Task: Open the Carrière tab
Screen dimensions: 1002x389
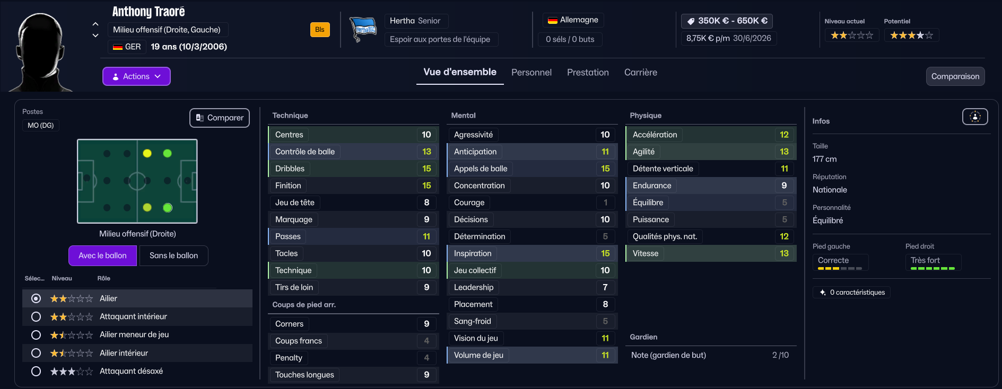Action: pyautogui.click(x=640, y=73)
